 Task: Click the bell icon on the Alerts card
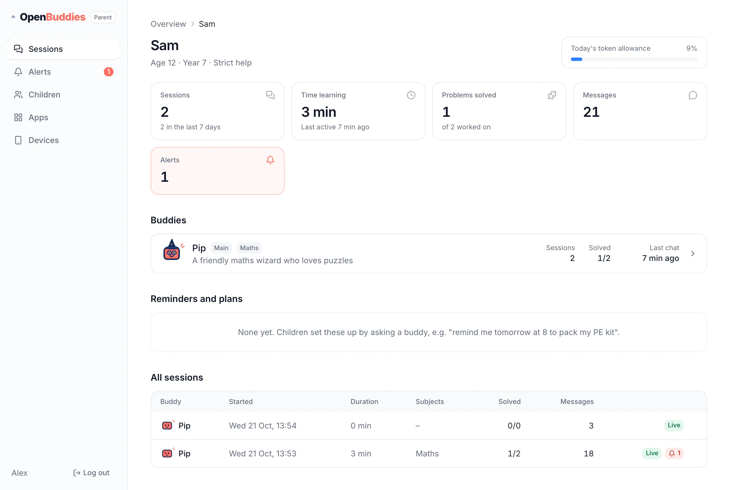270,160
